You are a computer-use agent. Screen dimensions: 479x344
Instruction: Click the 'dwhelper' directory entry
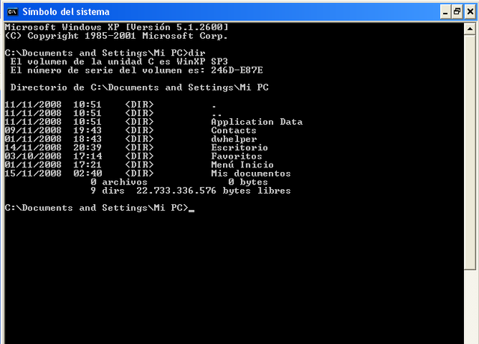(x=234, y=139)
